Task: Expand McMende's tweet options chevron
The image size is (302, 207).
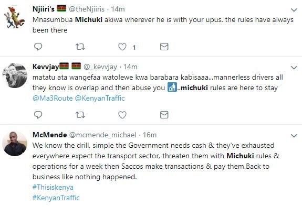Action: click(x=294, y=136)
